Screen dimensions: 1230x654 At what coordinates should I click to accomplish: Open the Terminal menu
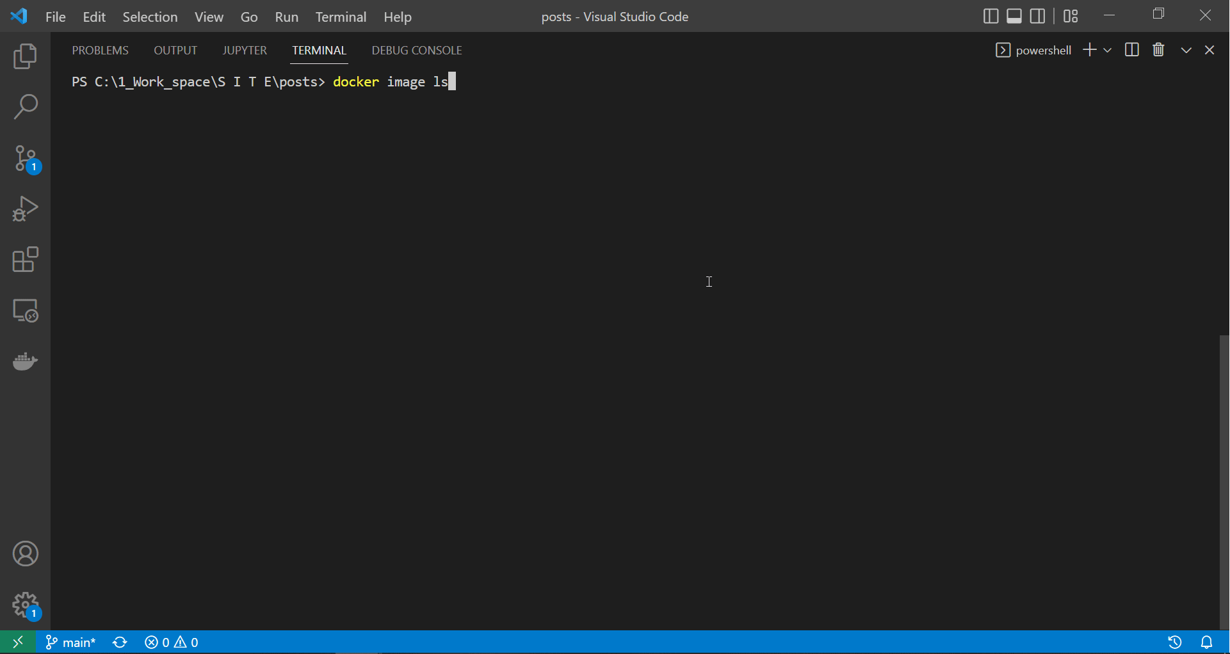(x=341, y=17)
